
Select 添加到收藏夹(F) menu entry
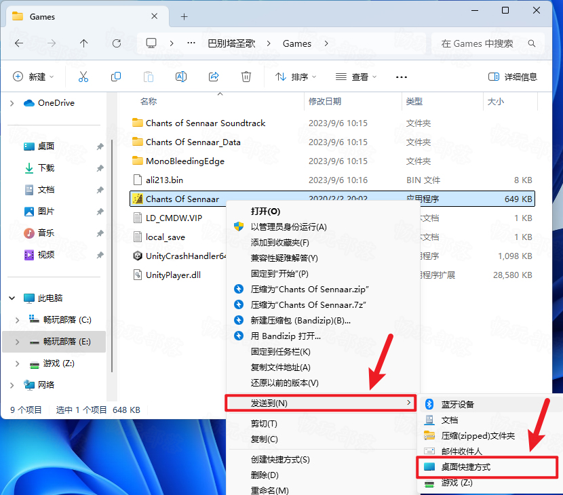coord(280,243)
